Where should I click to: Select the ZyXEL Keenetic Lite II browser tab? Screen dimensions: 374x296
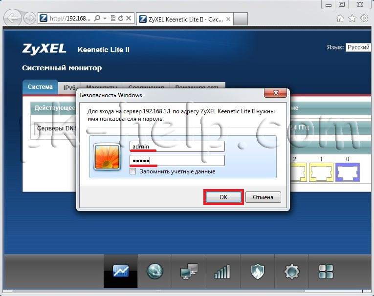[185, 19]
